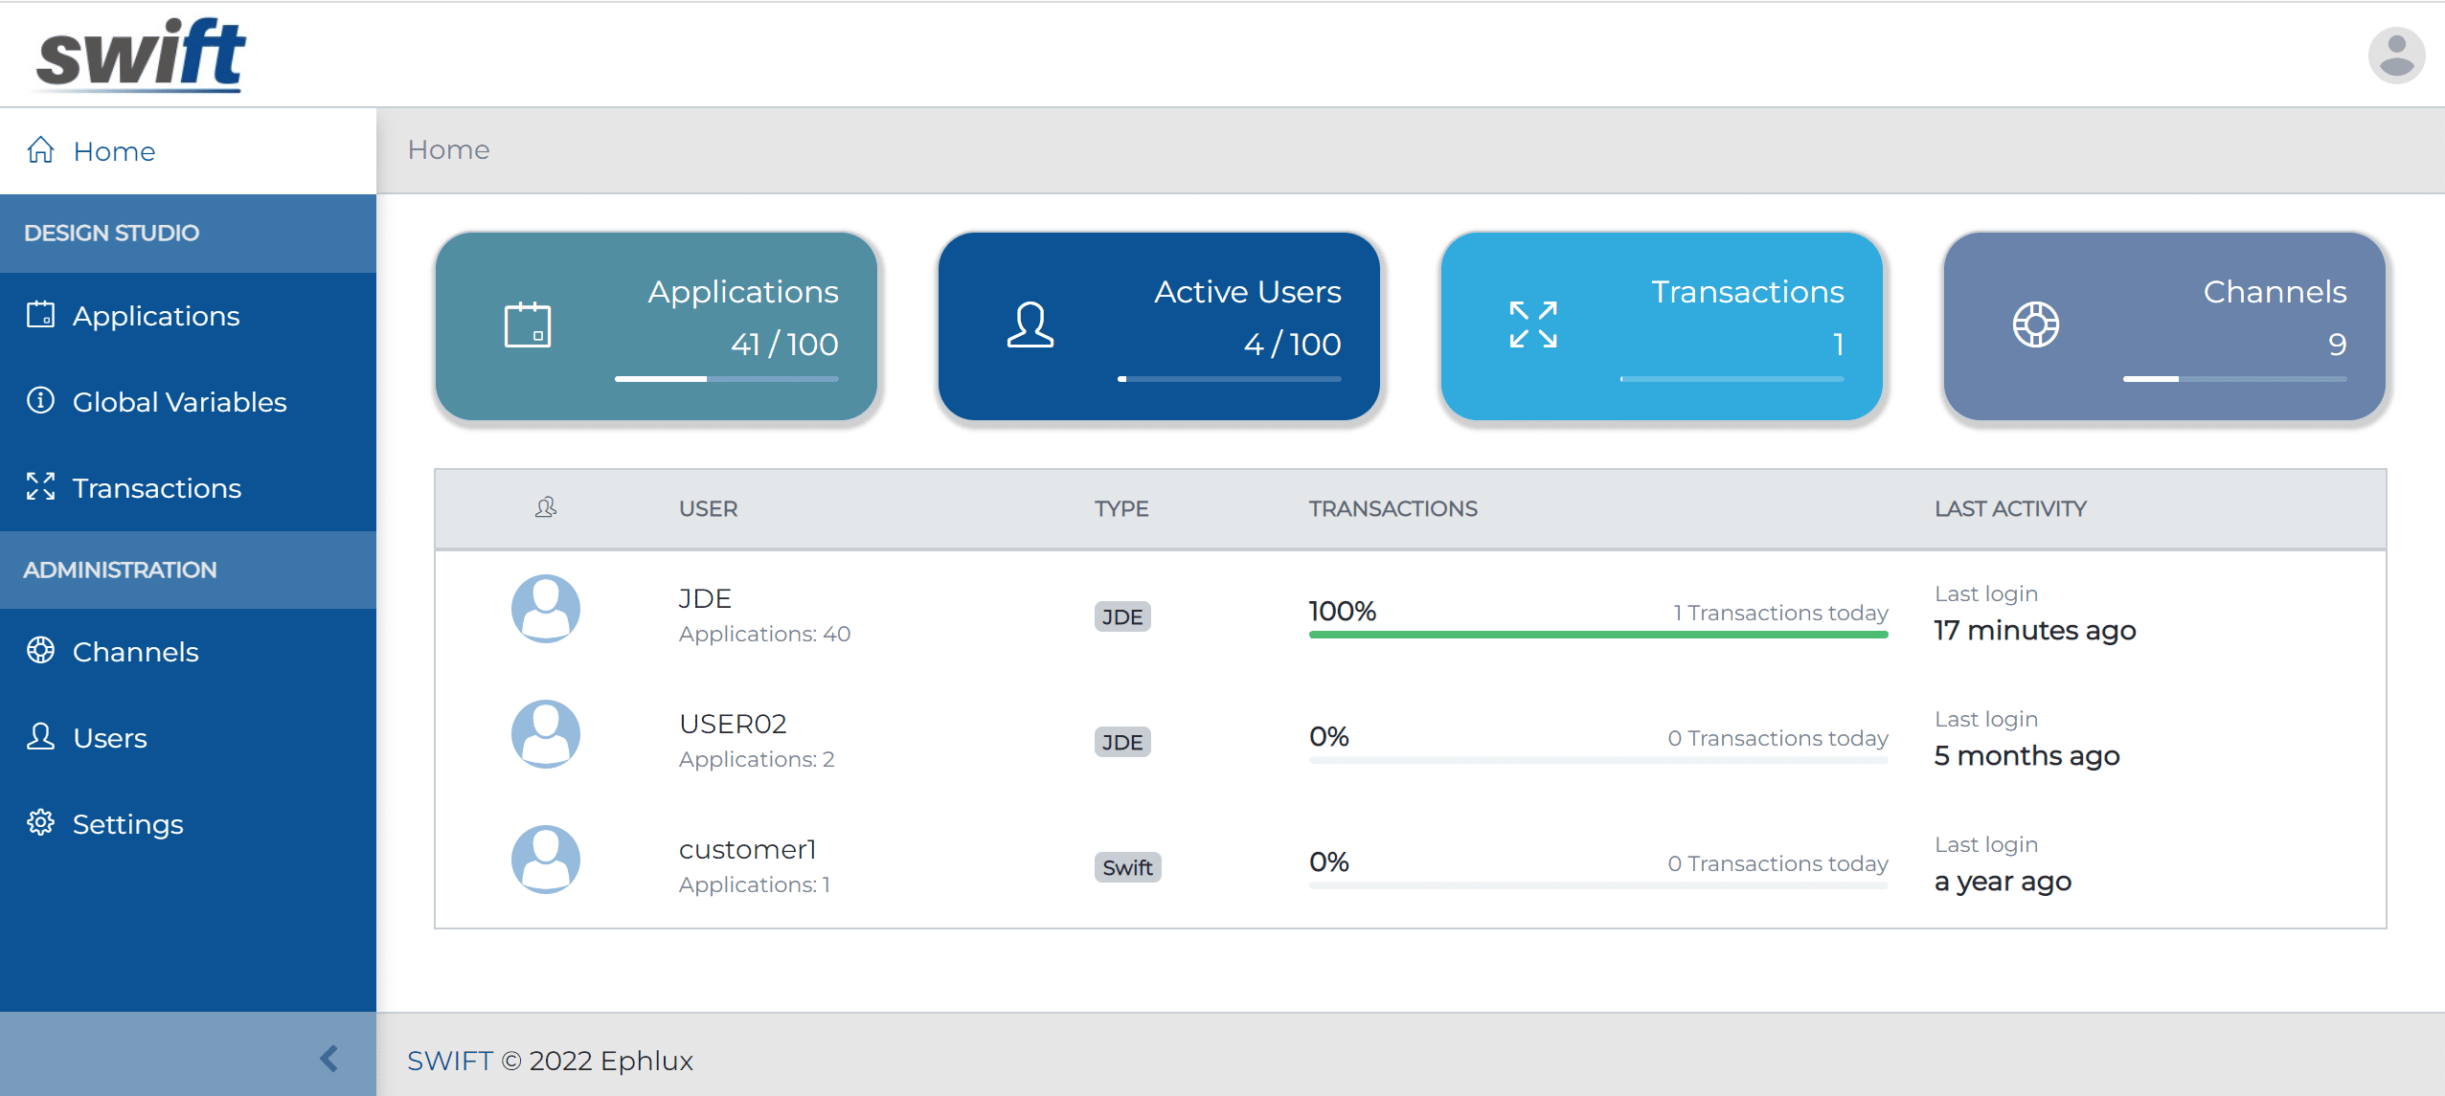Click the Global Variables icon in sidebar
Viewport: 2445px width, 1096px height.
point(40,401)
